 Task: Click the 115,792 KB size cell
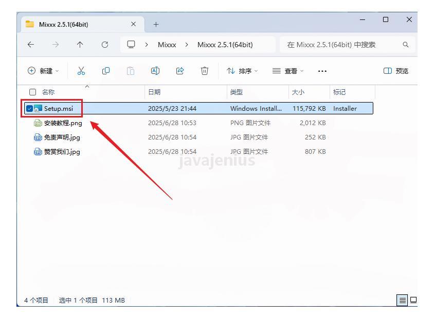309,108
